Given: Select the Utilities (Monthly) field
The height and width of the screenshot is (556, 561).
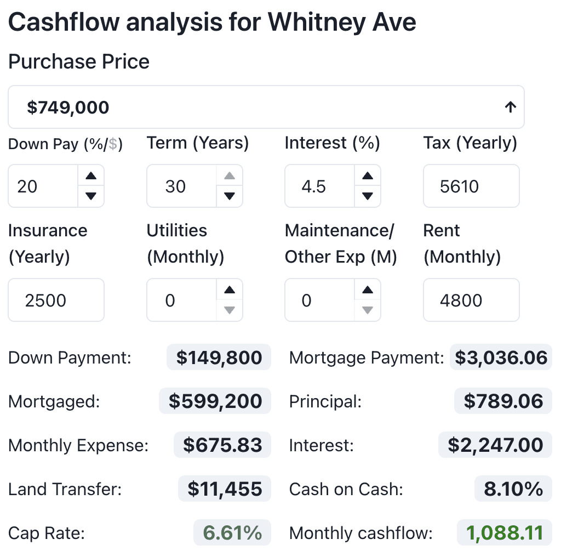Looking at the screenshot, I should pyautogui.click(x=182, y=300).
